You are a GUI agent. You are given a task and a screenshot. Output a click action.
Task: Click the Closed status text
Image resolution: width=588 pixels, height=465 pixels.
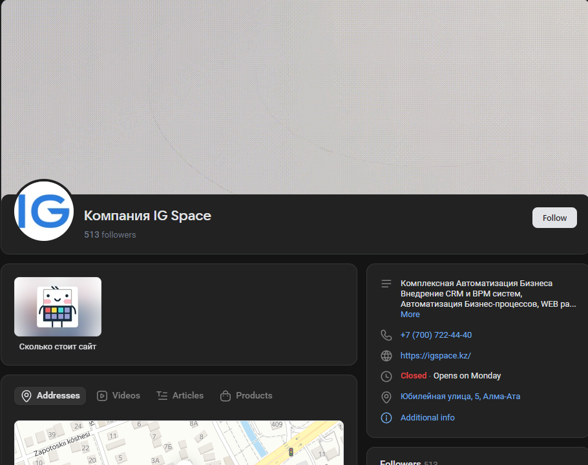click(414, 376)
